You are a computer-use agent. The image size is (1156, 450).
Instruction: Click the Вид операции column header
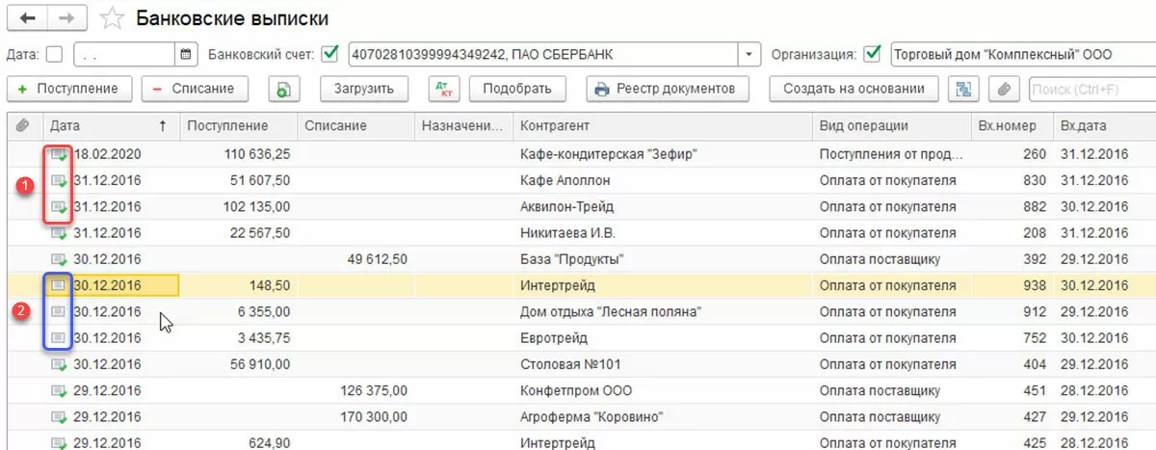863,126
